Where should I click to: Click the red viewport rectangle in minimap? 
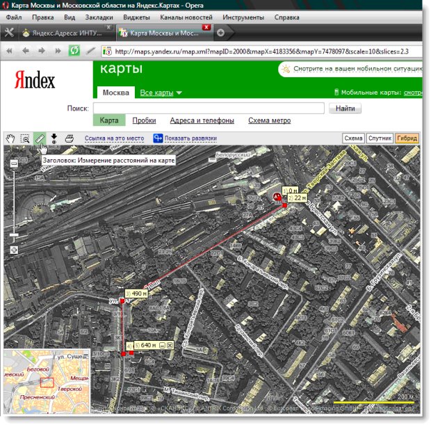click(47, 383)
